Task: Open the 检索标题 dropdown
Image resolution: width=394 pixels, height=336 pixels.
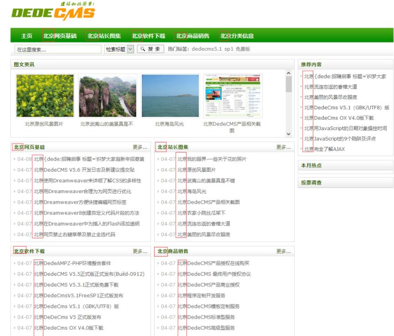Action: click(x=130, y=49)
